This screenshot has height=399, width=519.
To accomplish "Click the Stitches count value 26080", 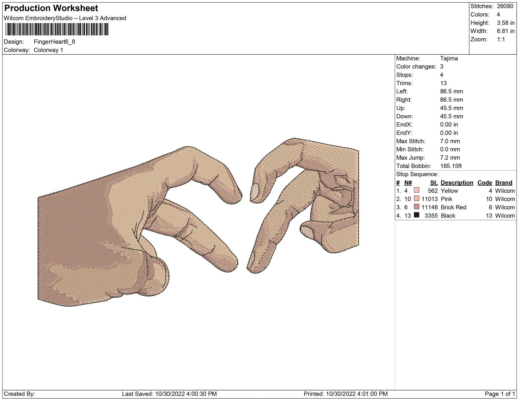I will point(505,6).
